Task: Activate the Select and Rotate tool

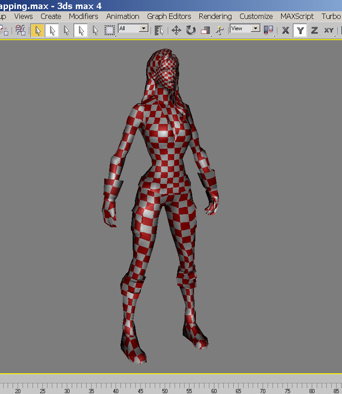Action: point(191,31)
